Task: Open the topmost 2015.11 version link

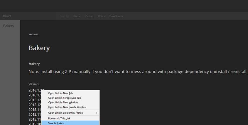Action: pos(34,110)
